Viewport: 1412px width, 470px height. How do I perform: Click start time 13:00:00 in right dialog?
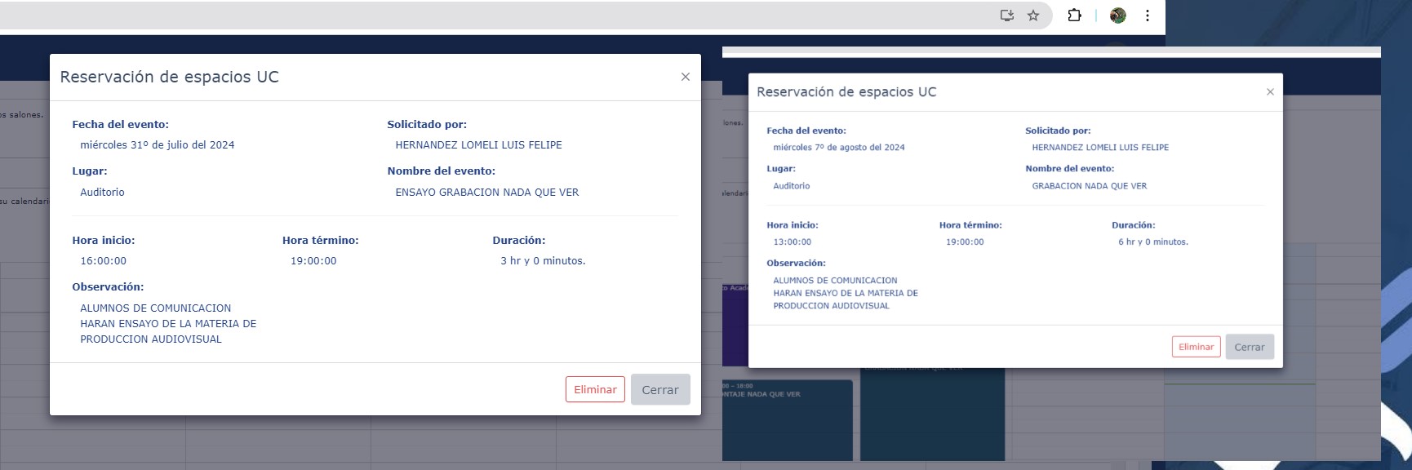(x=793, y=242)
